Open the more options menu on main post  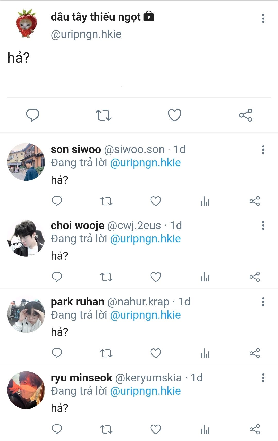(x=263, y=19)
